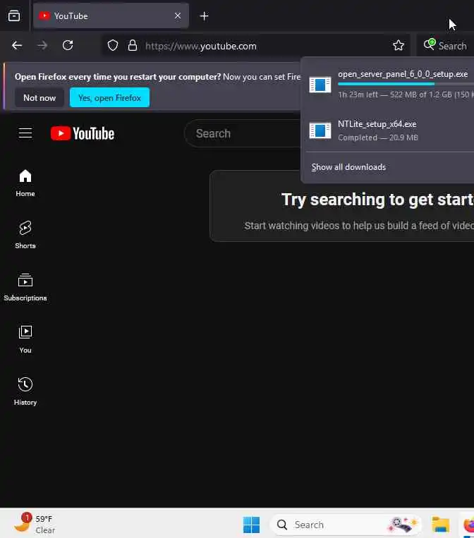This screenshot has width=474, height=538.
Task: Open YouTube Shorts
Action: (25, 235)
